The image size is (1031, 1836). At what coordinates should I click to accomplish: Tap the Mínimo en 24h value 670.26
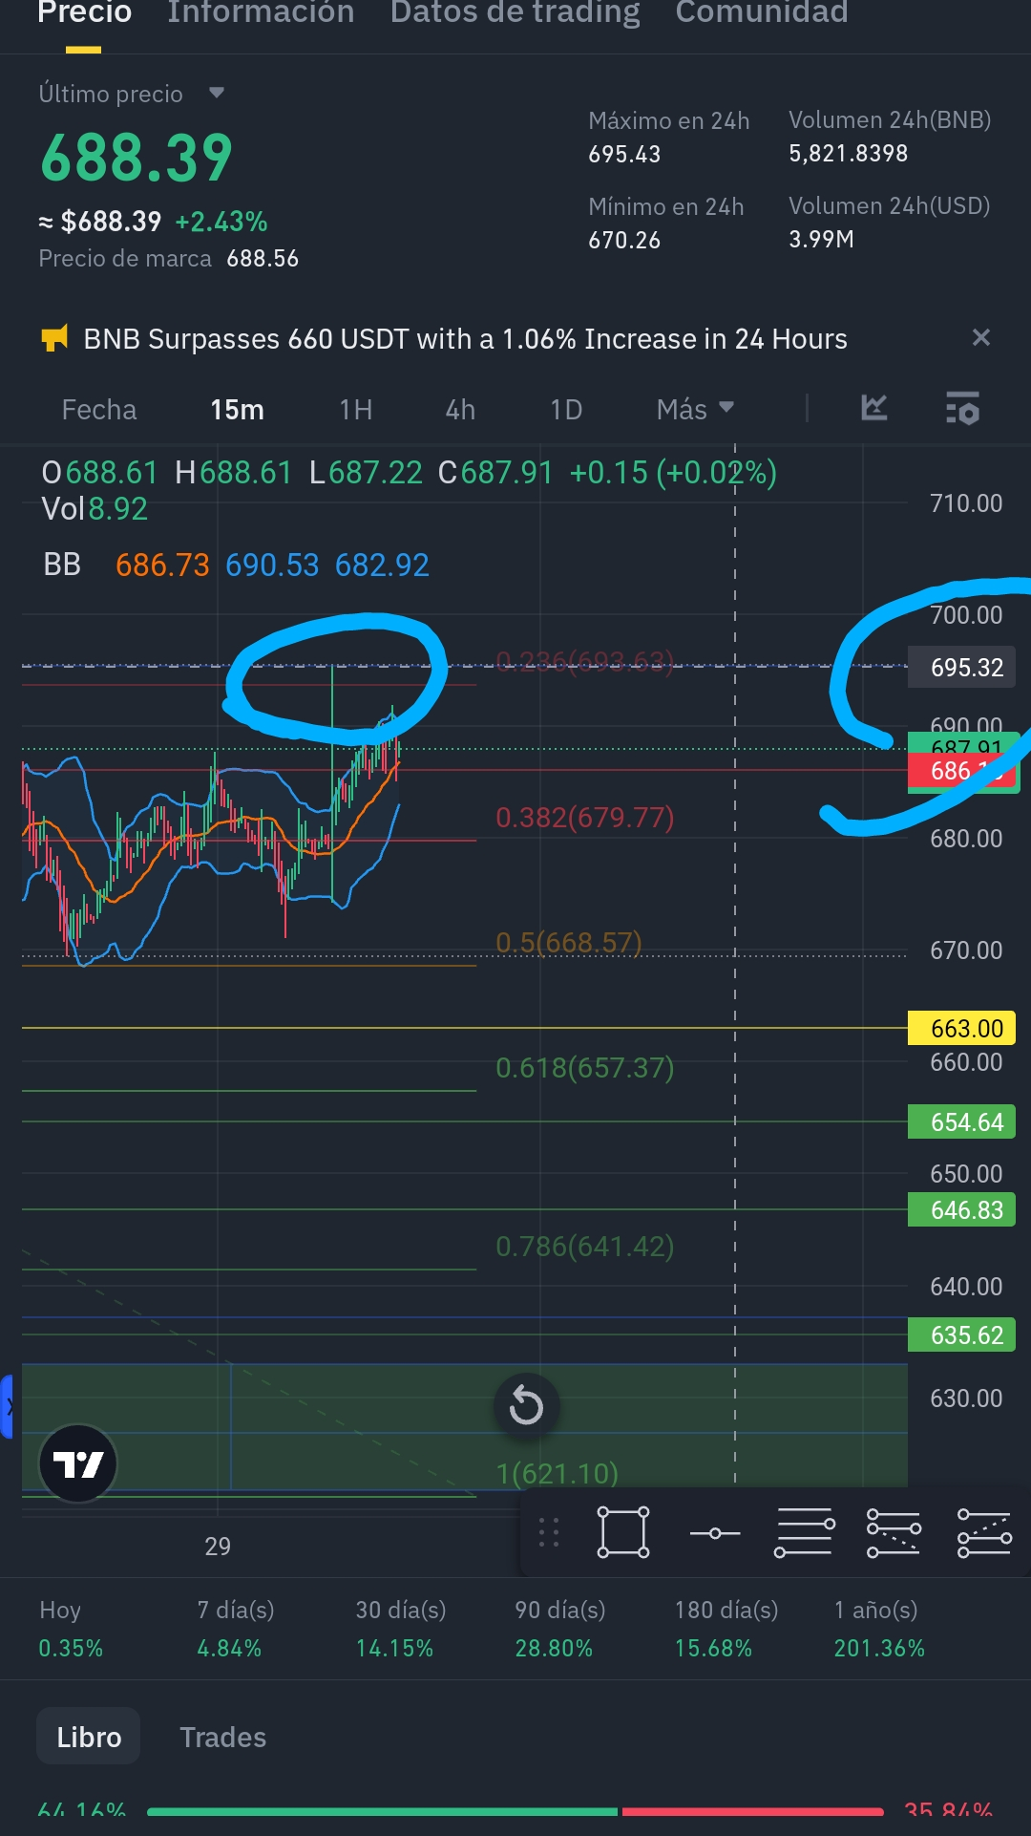pyautogui.click(x=624, y=240)
